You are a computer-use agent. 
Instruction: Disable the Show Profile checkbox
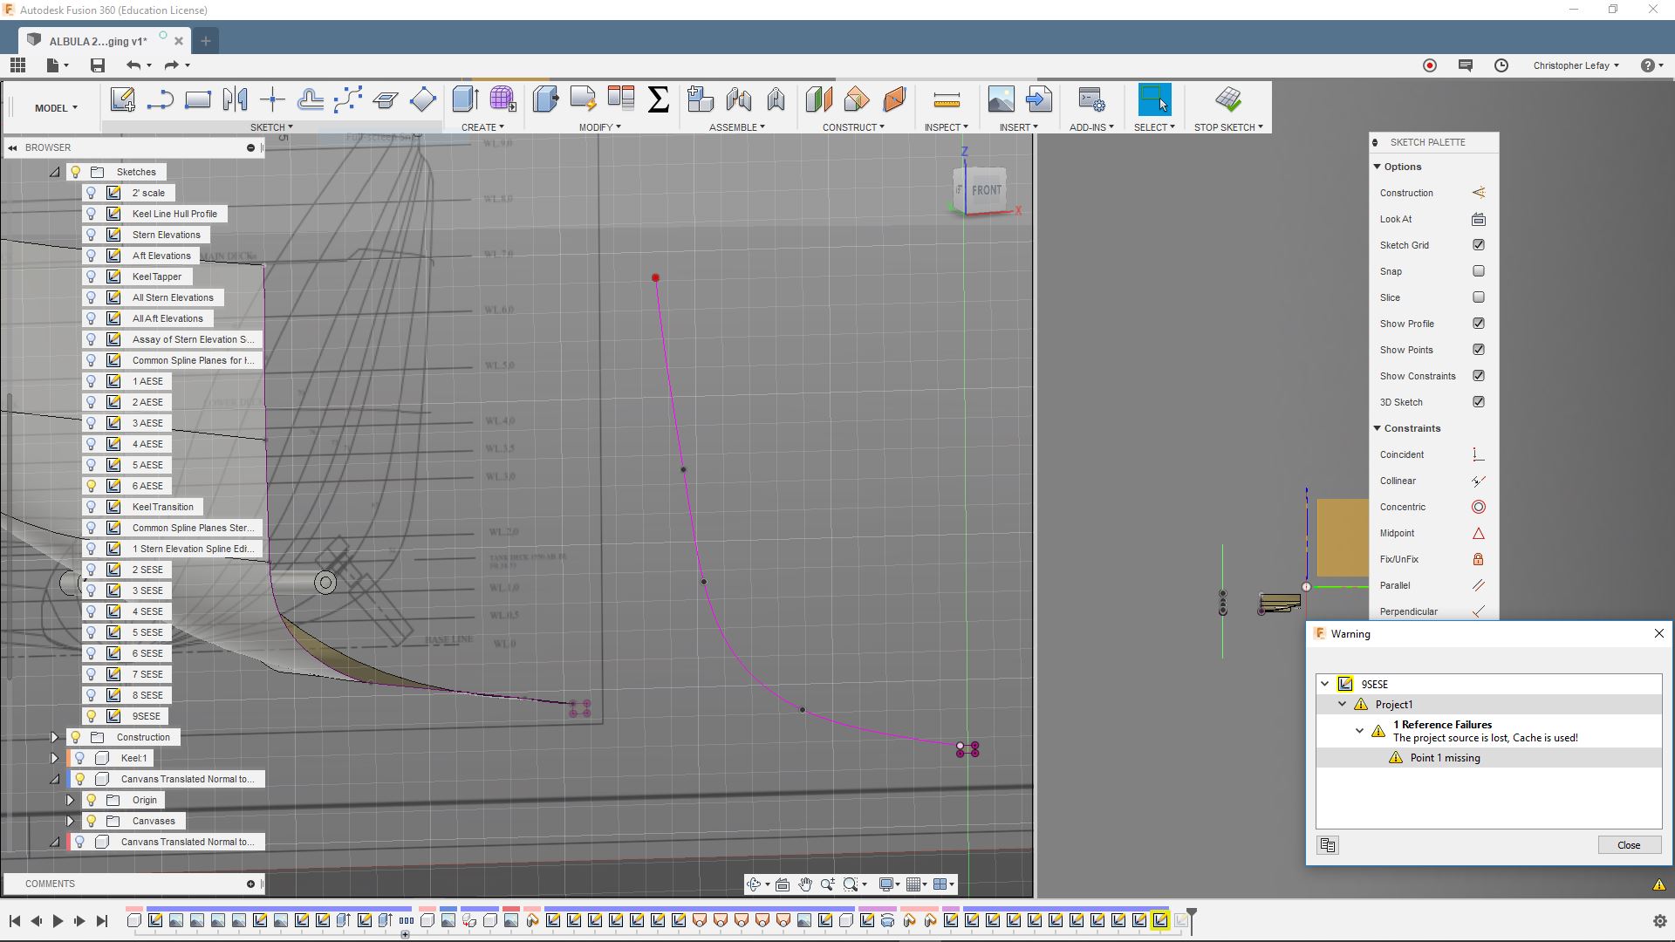click(x=1479, y=323)
